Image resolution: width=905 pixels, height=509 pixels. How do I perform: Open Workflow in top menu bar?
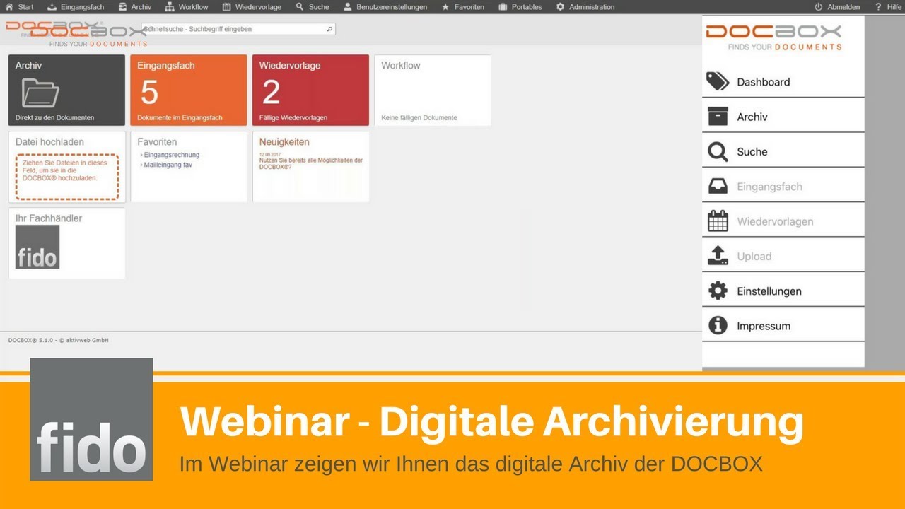187,6
